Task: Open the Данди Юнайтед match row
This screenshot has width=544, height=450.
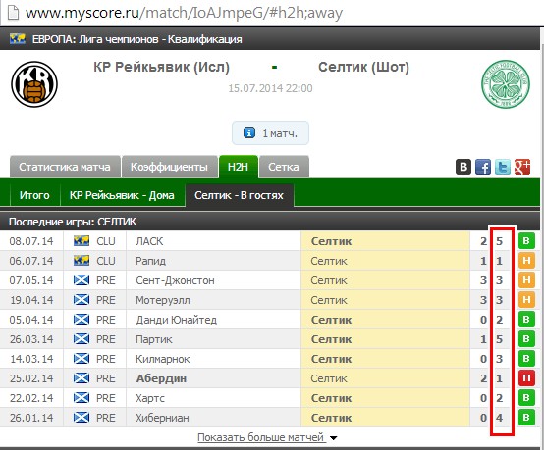Action: click(270, 319)
